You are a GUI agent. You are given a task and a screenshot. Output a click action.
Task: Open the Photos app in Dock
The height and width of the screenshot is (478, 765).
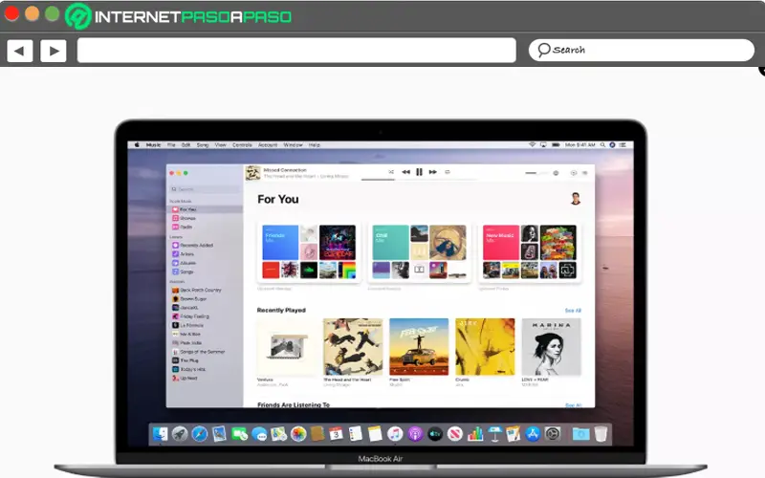pyautogui.click(x=298, y=434)
